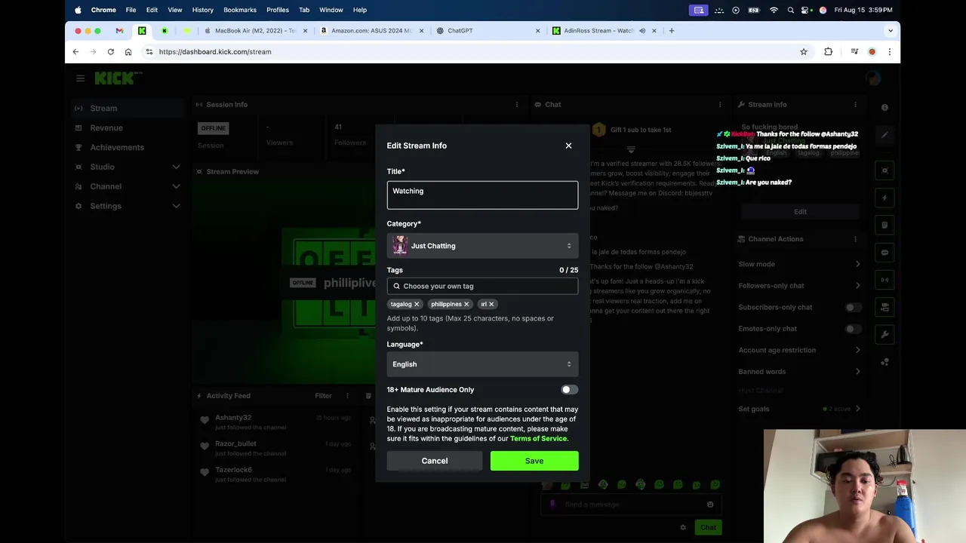
Task: Click the address bar URL
Action: pos(215,52)
